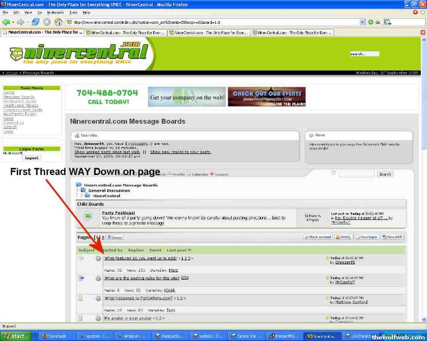Viewport: 427px width, 341px height.
Task: Click the forum Logout heart icon
Action: (x=212, y=174)
